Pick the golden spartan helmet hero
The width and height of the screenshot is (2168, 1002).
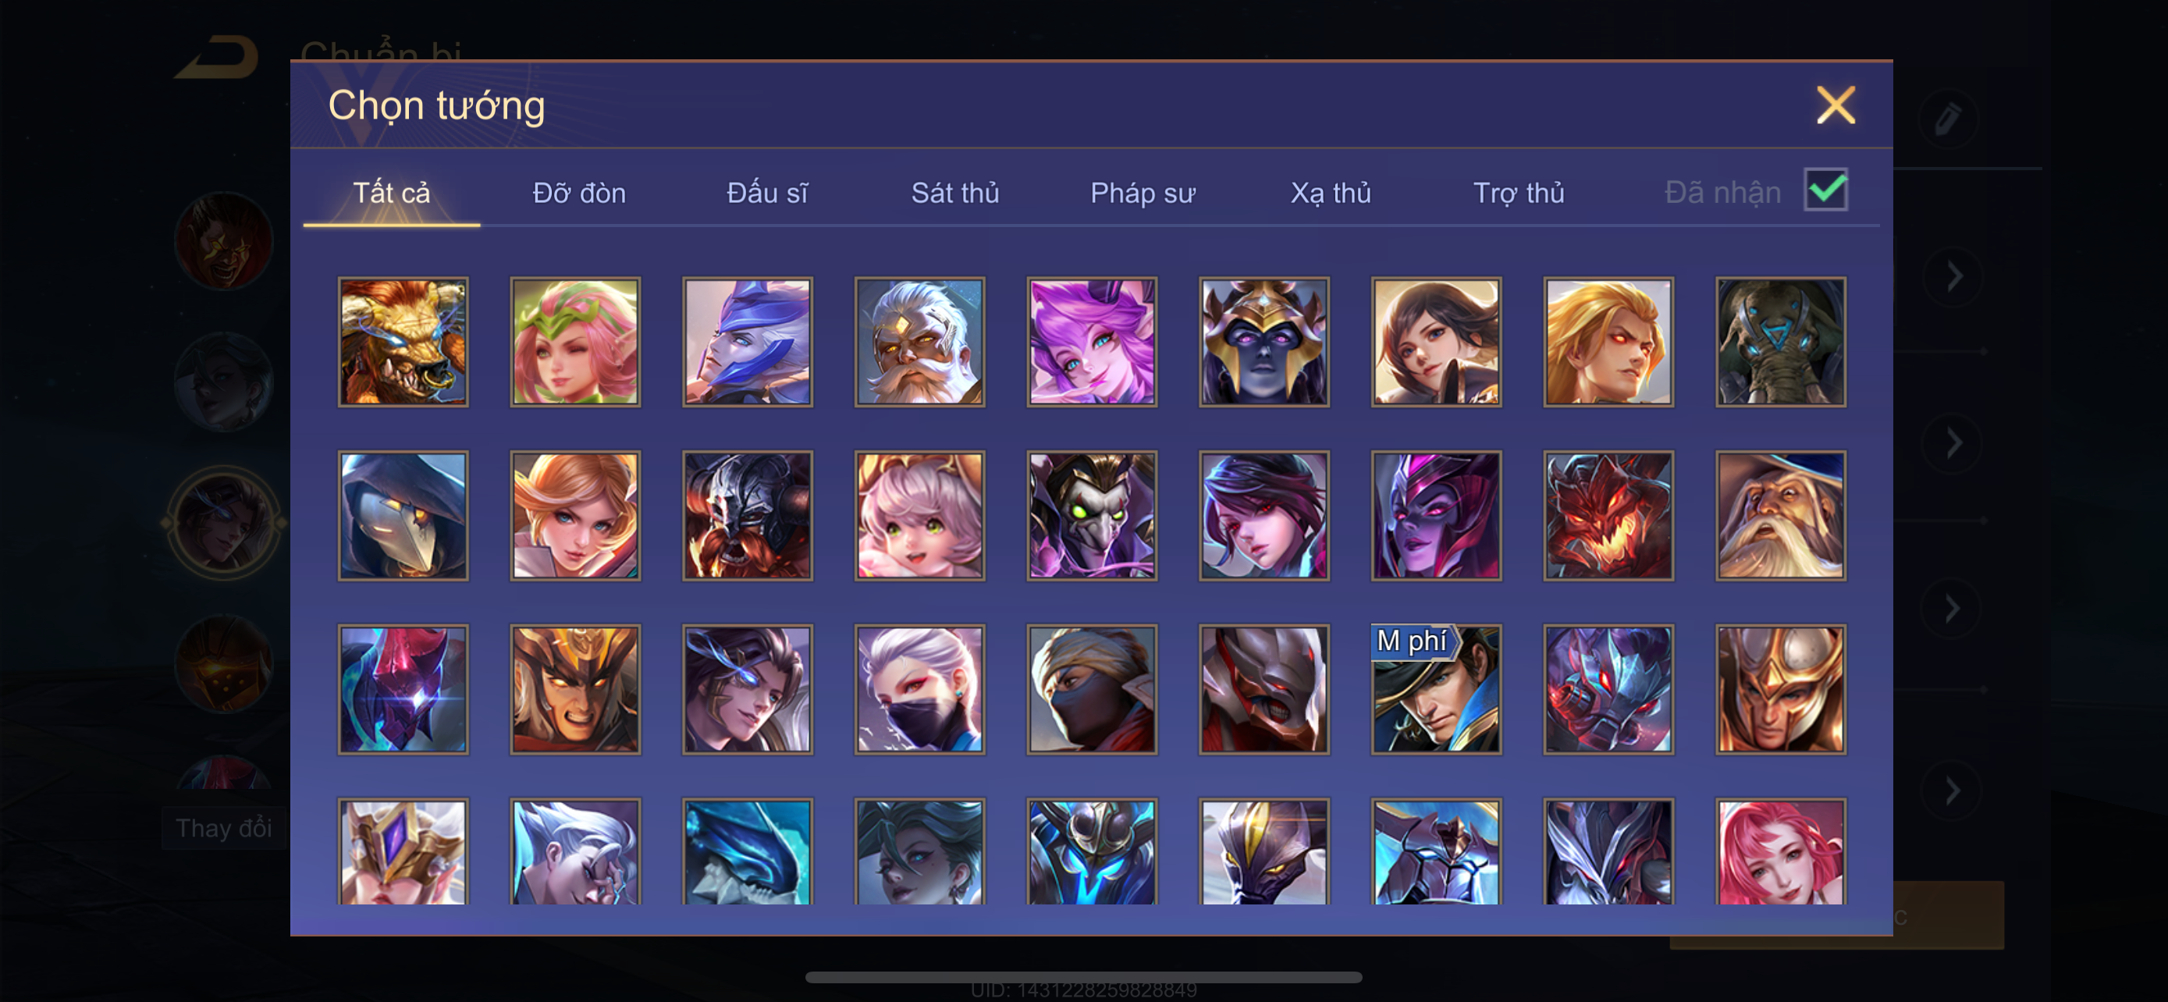pos(1781,689)
